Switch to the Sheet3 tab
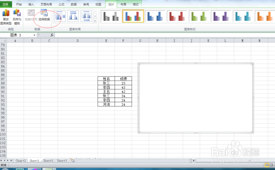The image size is (275, 170). (62, 161)
